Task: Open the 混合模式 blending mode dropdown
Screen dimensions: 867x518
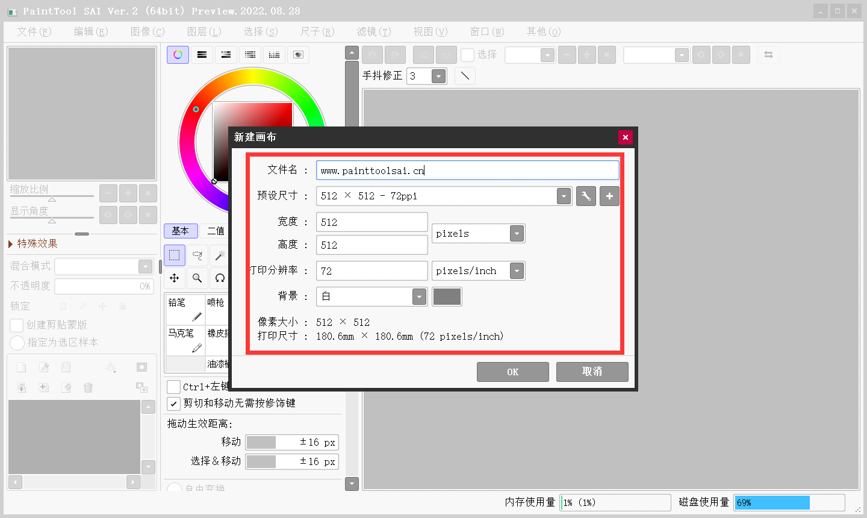Action: coord(145,266)
